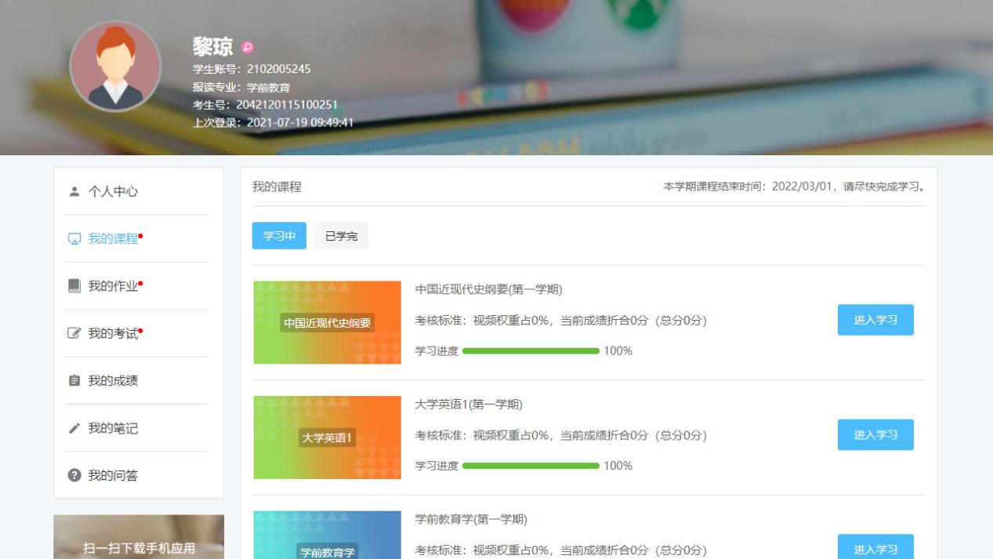Click the clipboard icon beside 我的成绩
Screen dimensions: 993x559
(x=74, y=381)
